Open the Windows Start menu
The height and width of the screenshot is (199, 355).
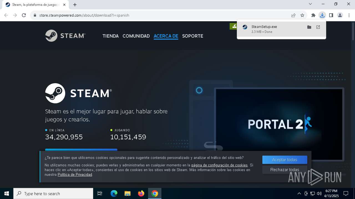point(7,193)
